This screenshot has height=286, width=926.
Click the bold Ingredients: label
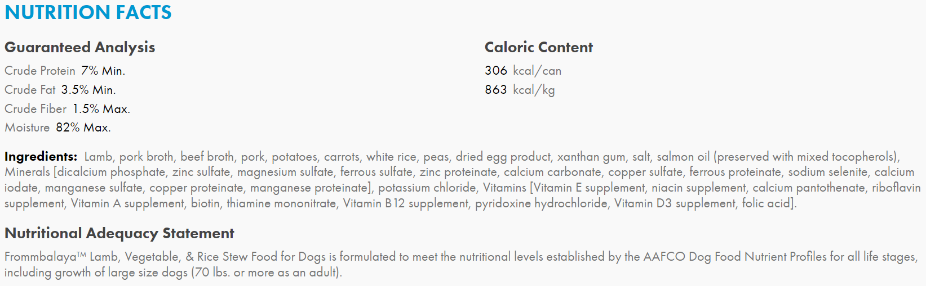[x=41, y=157]
